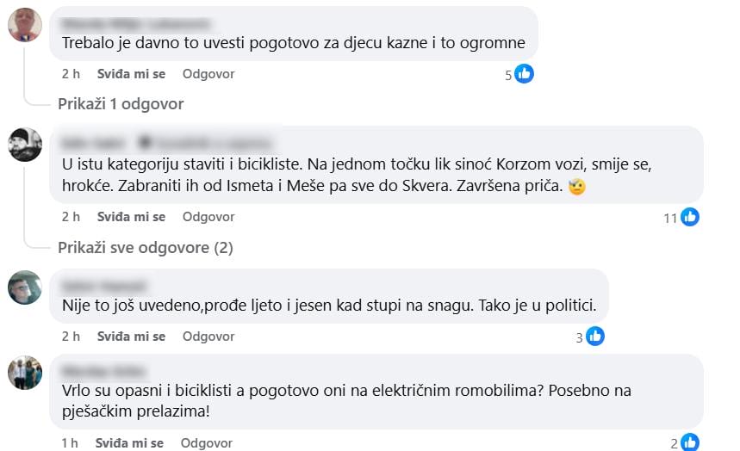Open avatar of 'Vrlo su opasni' commenter
The height and width of the screenshot is (451, 740).
25,373
